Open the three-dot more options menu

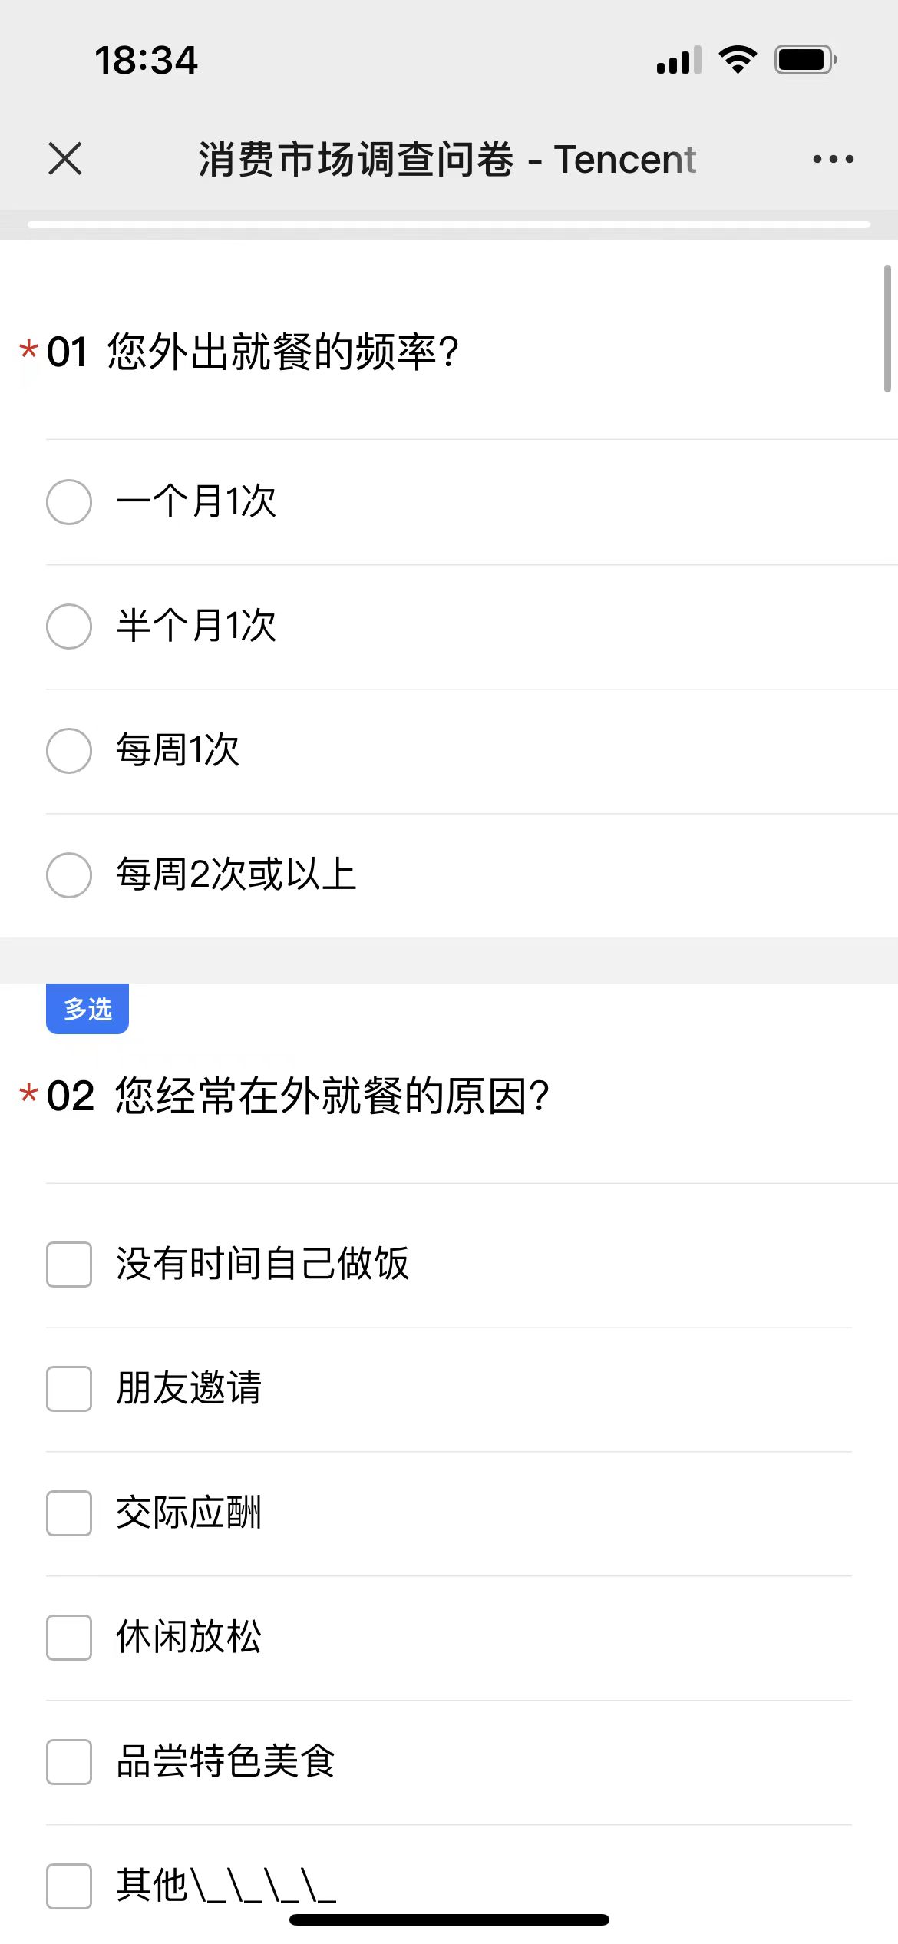click(x=833, y=159)
